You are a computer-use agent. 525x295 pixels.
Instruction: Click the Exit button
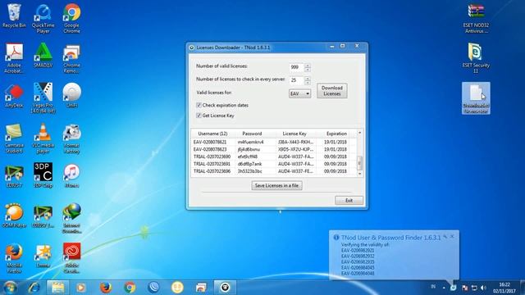(x=349, y=200)
